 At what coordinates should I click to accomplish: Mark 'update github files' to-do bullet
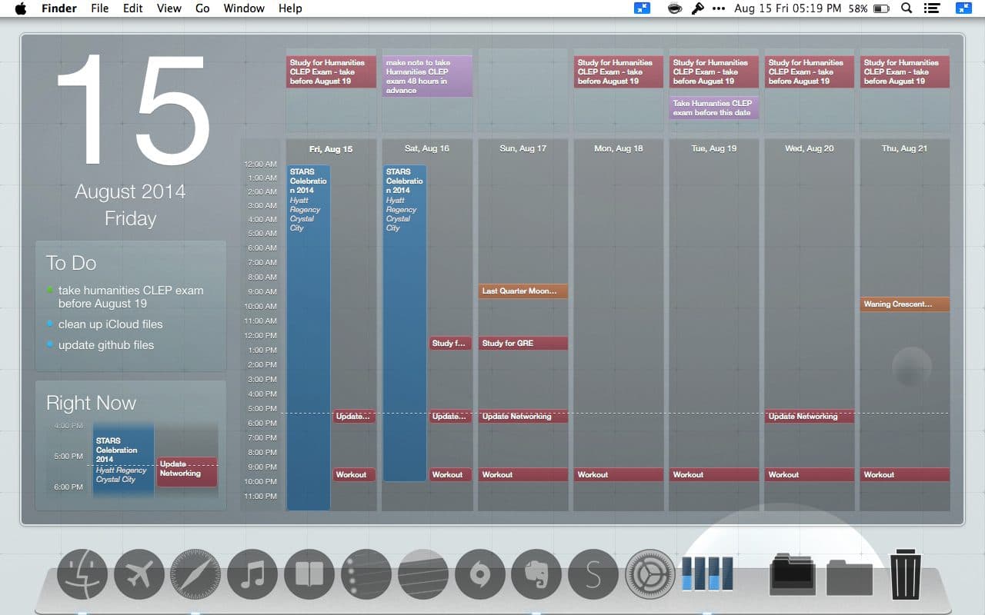[50, 345]
